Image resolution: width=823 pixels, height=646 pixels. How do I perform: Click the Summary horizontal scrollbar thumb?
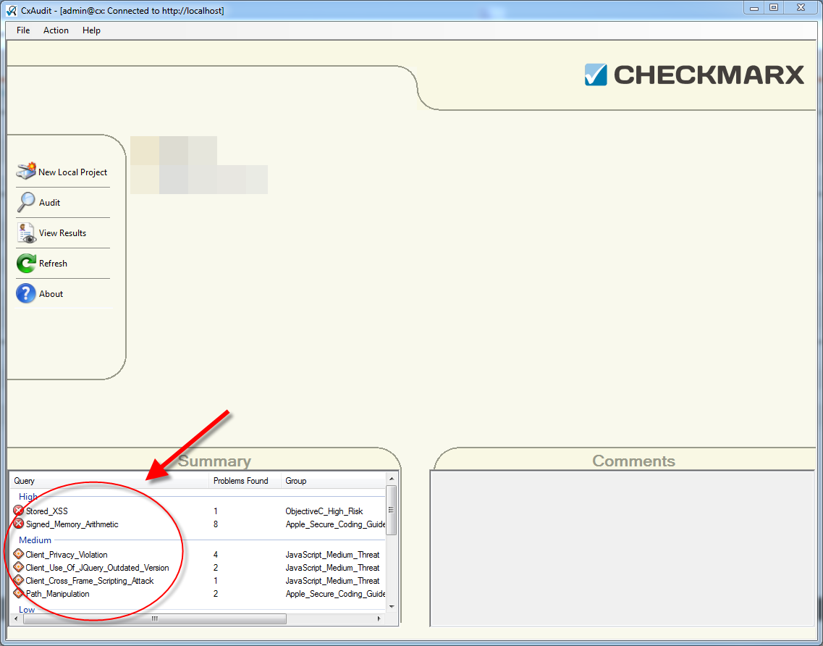(154, 618)
